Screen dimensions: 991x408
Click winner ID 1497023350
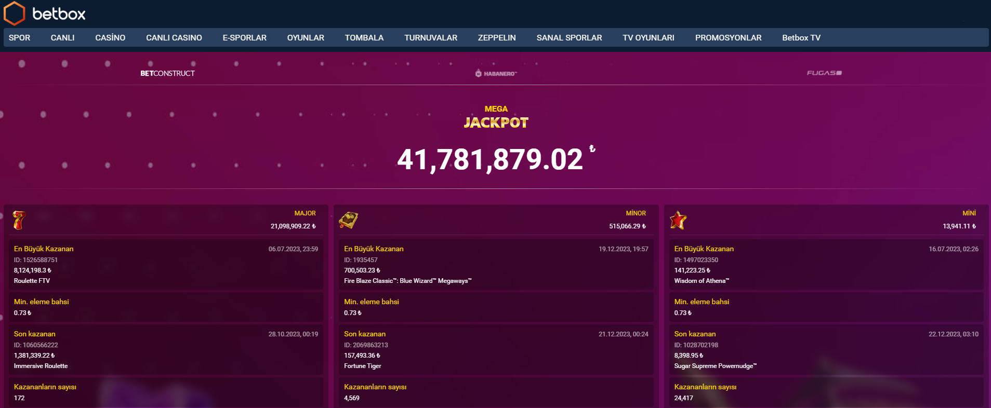coord(696,260)
